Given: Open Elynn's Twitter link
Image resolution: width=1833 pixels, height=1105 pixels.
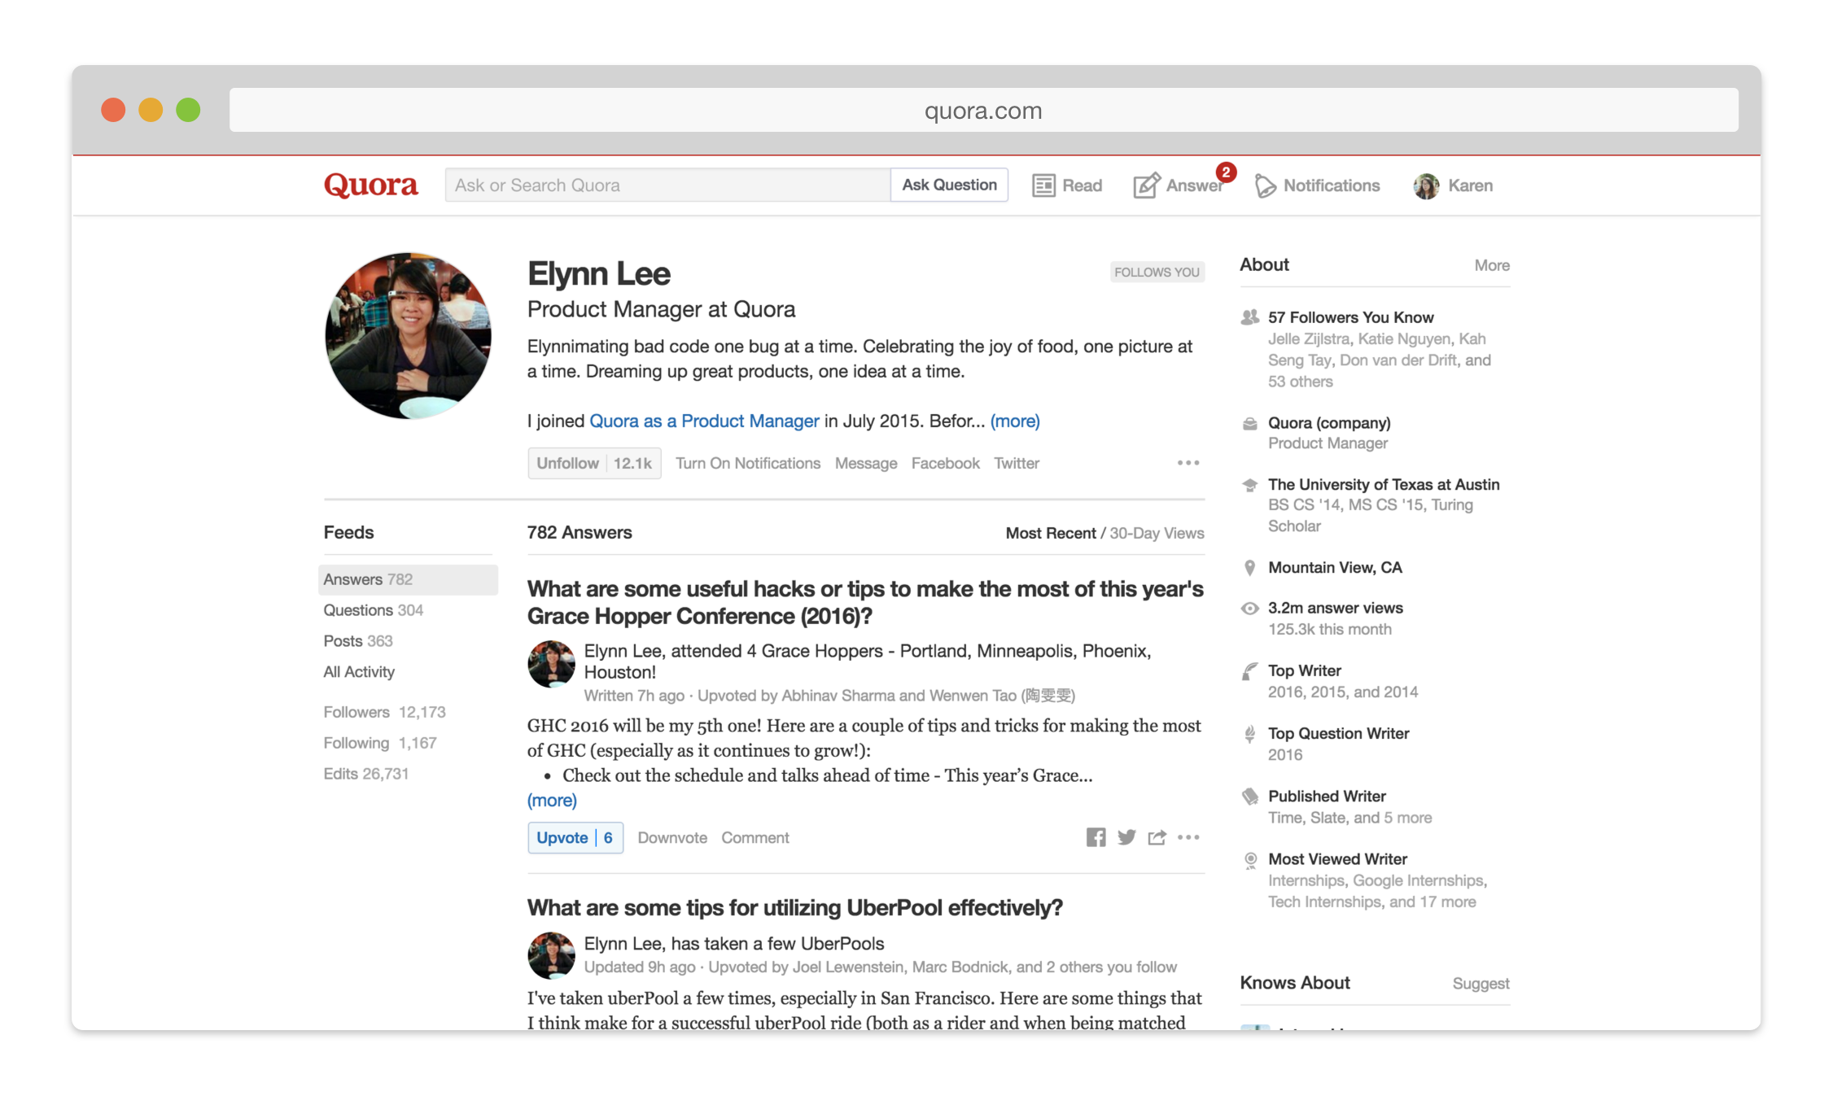Looking at the screenshot, I should tap(1016, 463).
